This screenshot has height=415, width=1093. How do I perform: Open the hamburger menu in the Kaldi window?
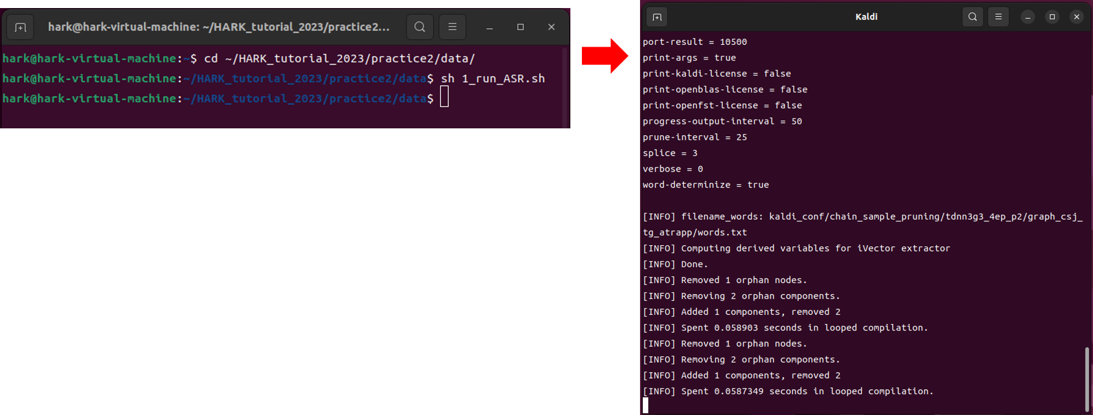coord(999,17)
